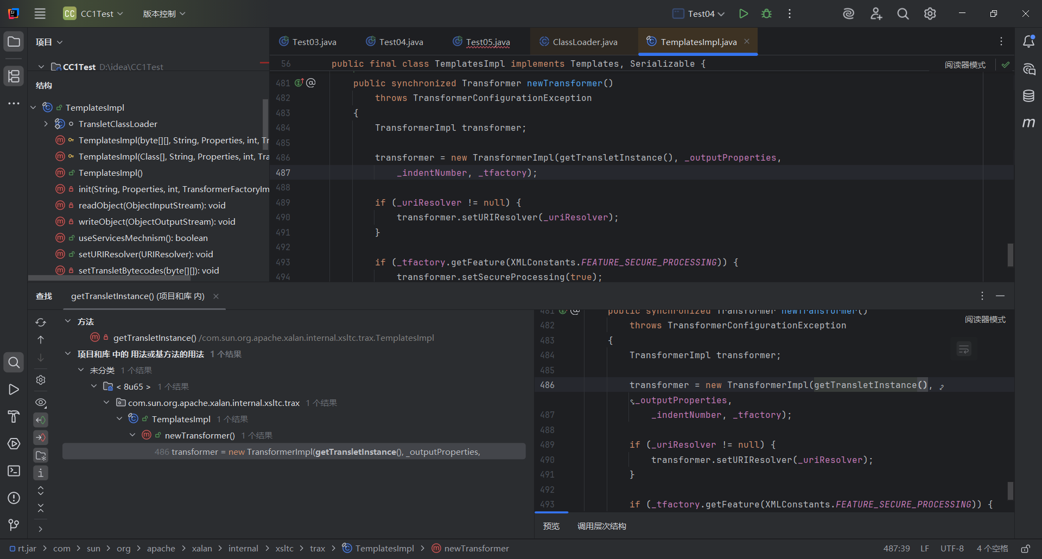The height and width of the screenshot is (559, 1042).
Task: Toggle group by directory button
Action: click(41, 455)
